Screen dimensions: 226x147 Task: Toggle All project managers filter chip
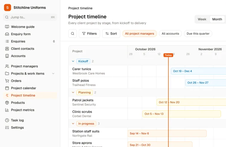[140, 34]
